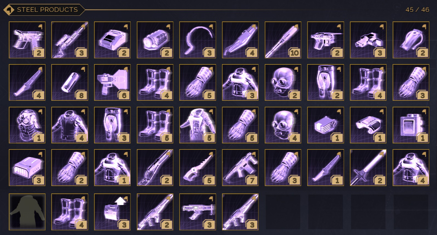The height and width of the screenshot is (235, 437).
Task: Click the metal cylinder with quantity 8
Action: pos(70,83)
